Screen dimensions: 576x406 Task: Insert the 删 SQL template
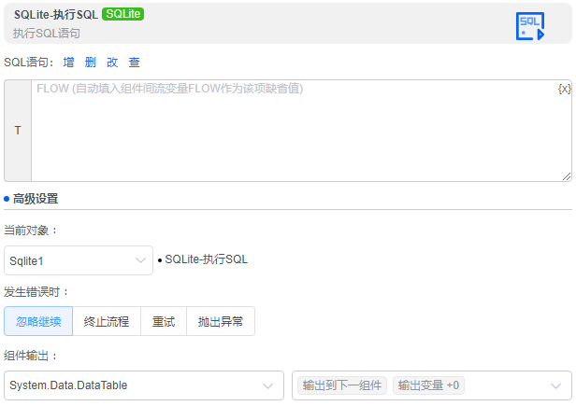tap(91, 63)
